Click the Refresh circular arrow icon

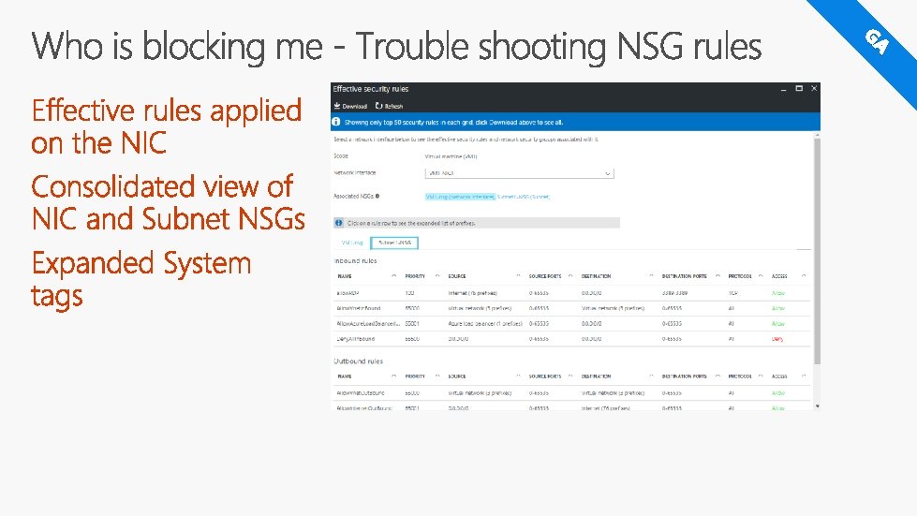[x=379, y=106]
